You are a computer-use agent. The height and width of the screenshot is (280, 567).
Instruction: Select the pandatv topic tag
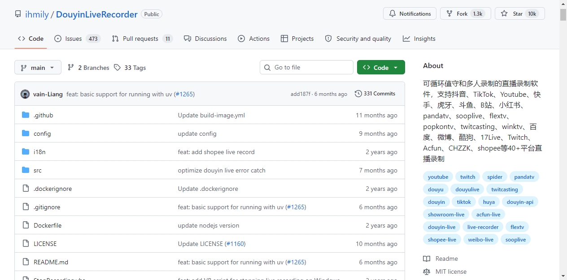[524, 177]
